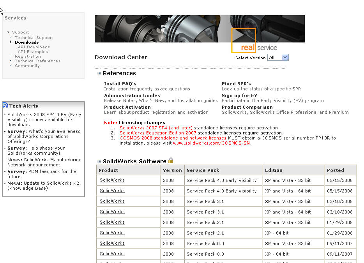
Task: Open the Product Comparison link
Action: 247,107
